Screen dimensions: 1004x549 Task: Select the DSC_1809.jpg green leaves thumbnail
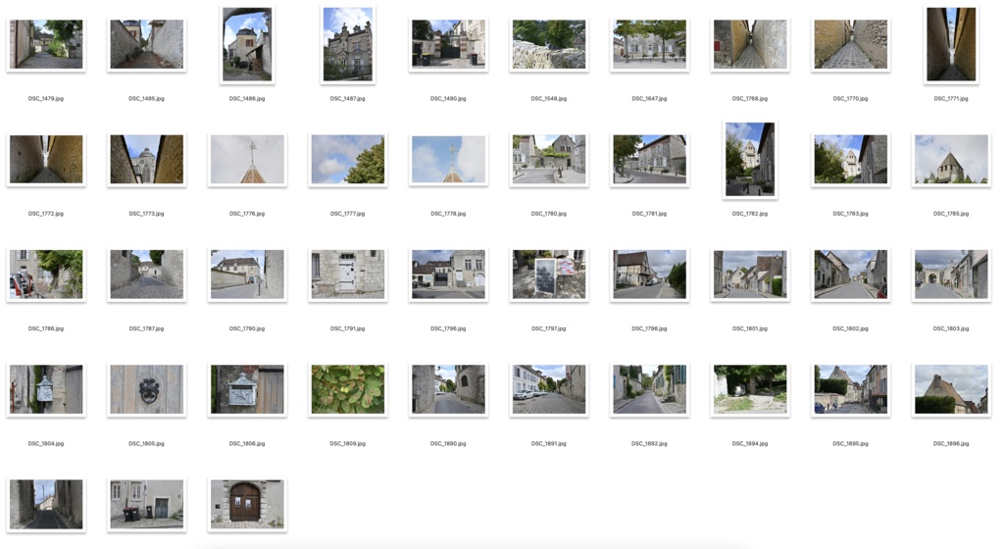pyautogui.click(x=348, y=389)
